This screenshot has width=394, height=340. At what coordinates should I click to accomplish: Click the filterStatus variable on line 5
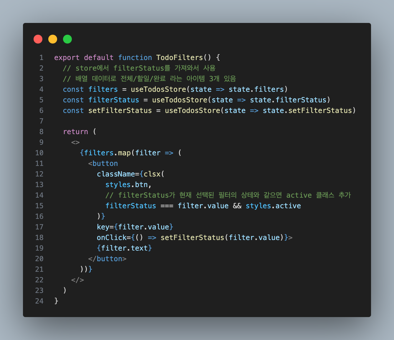(x=114, y=100)
